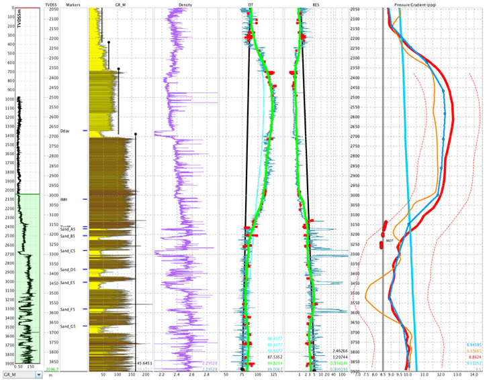
Task: Click the Sand_CS marker label
Action: click(x=68, y=251)
